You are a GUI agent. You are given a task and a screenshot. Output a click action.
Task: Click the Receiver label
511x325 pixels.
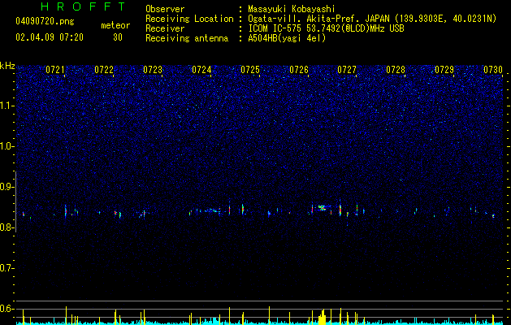[165, 28]
